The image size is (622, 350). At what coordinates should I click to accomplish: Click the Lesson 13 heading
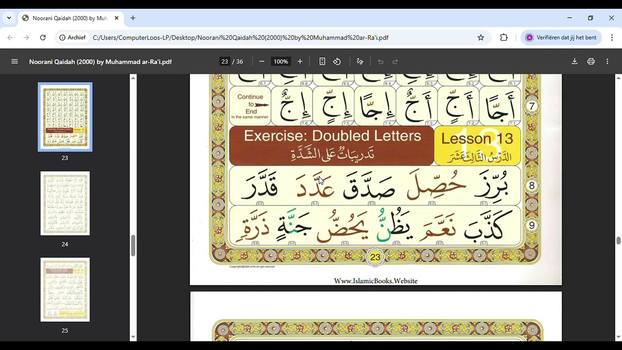point(477,139)
